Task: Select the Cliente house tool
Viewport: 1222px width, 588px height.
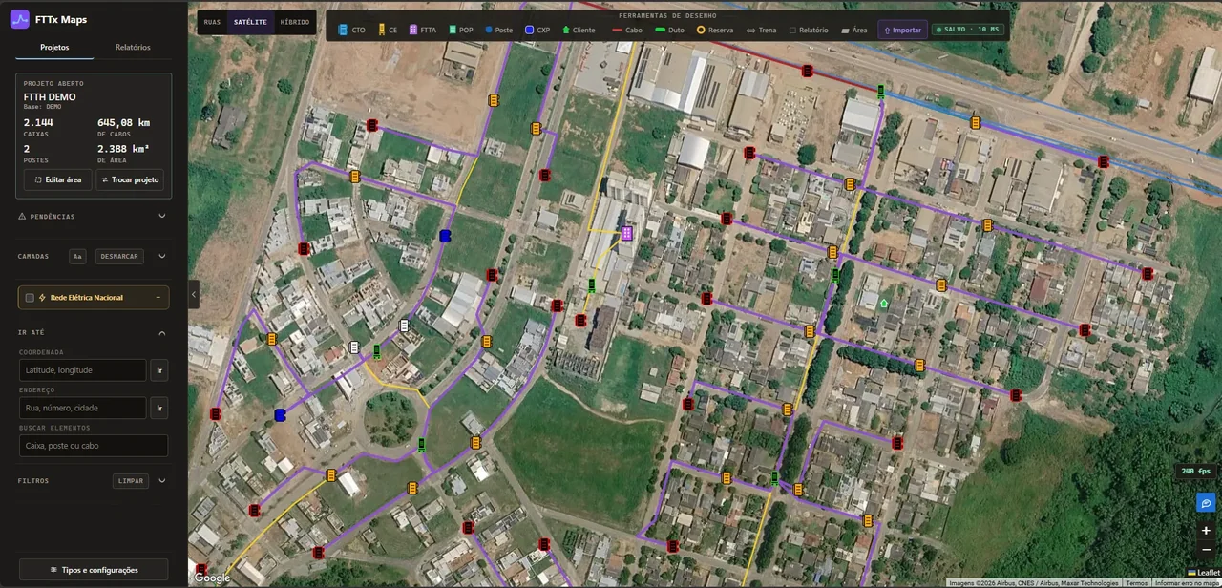Action: (579, 30)
